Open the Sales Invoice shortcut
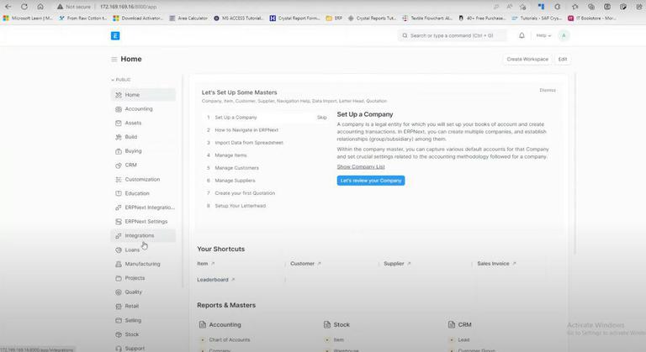Screen dimensions: 646x352 point(496,264)
